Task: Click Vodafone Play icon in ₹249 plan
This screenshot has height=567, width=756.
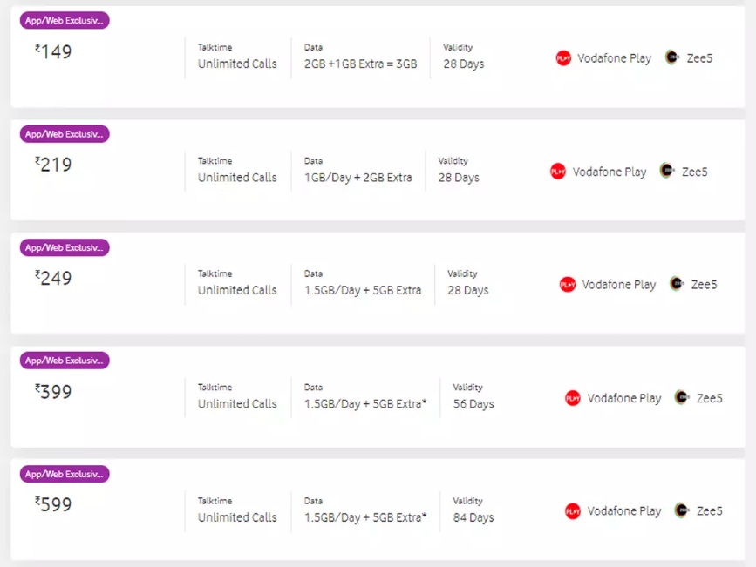Action: coord(568,284)
